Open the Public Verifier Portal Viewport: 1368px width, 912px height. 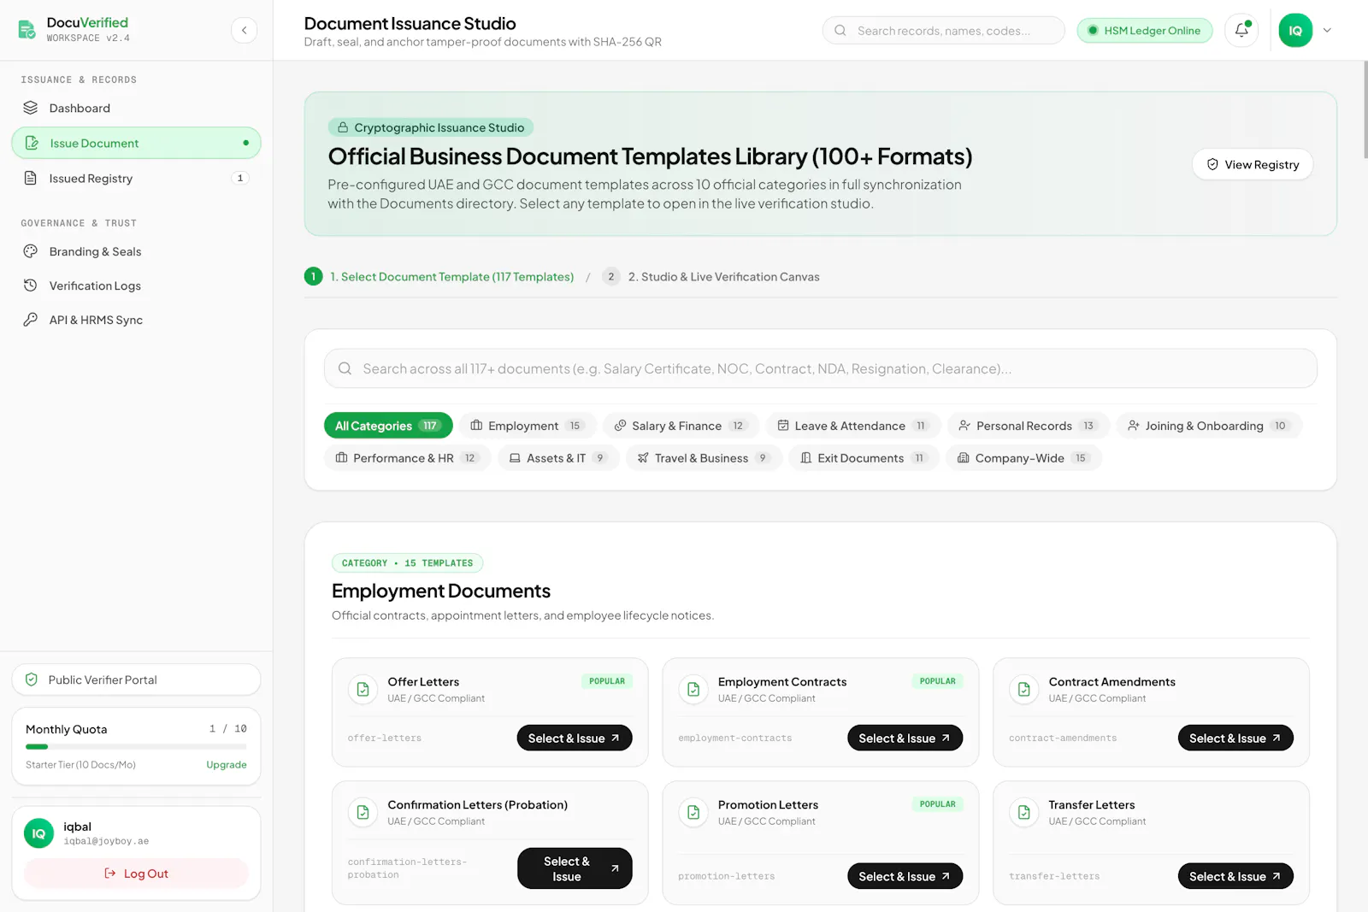(136, 680)
